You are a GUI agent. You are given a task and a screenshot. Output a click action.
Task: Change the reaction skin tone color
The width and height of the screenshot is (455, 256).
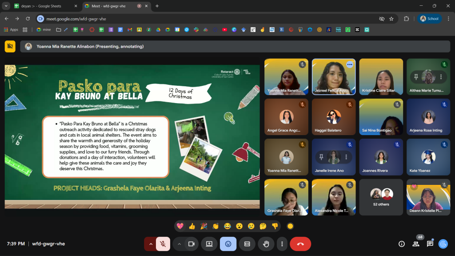point(290,226)
